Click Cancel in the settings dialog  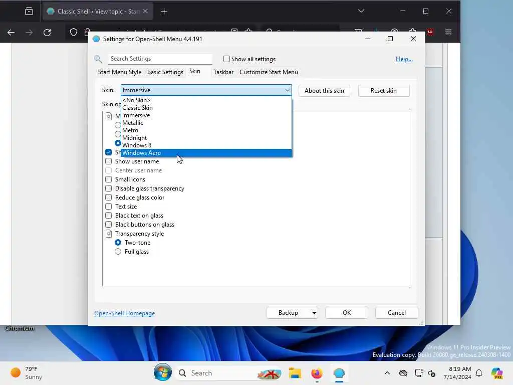click(x=397, y=313)
